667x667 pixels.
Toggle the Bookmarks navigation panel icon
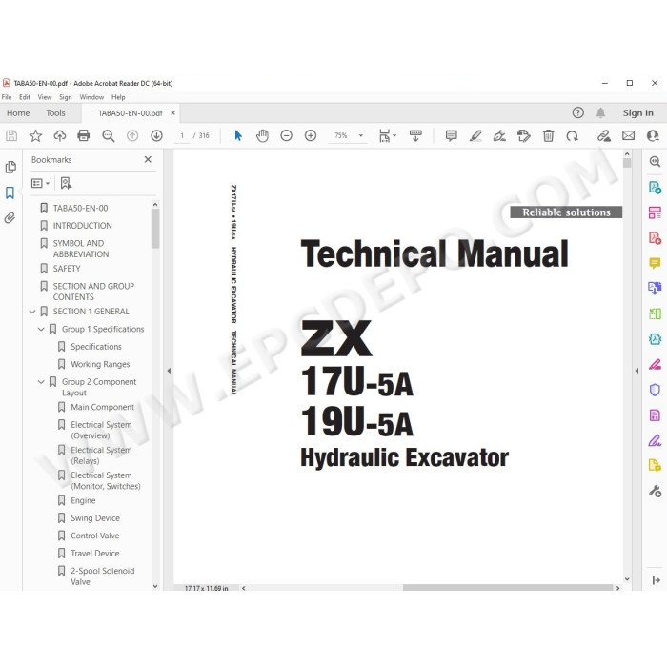[10, 192]
